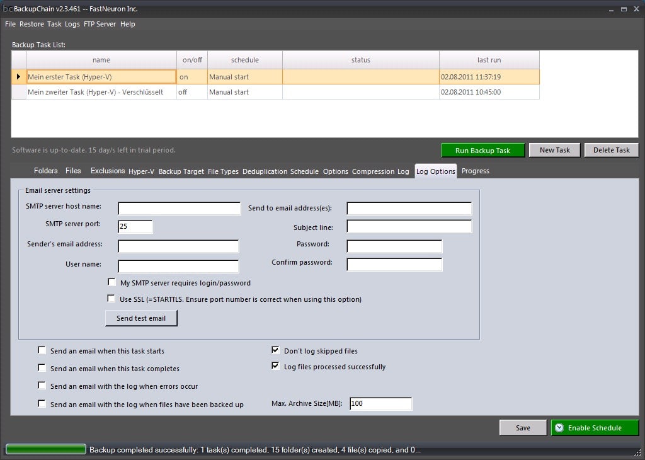
Task: Toggle 'My SMTP server requires login/password'
Action: pos(111,282)
